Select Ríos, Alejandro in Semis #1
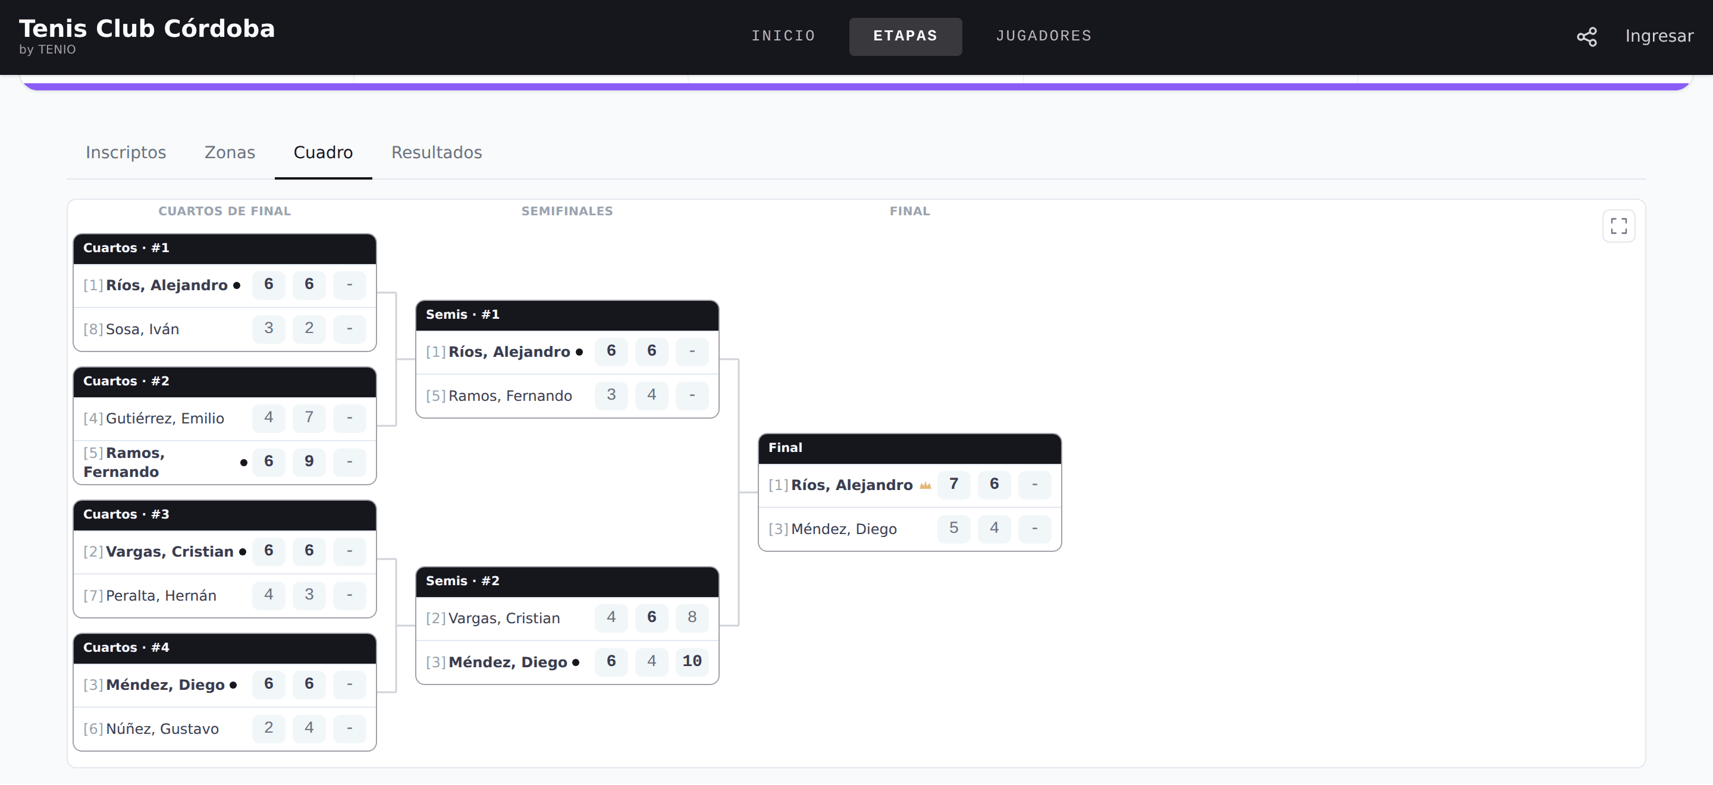 click(x=509, y=352)
